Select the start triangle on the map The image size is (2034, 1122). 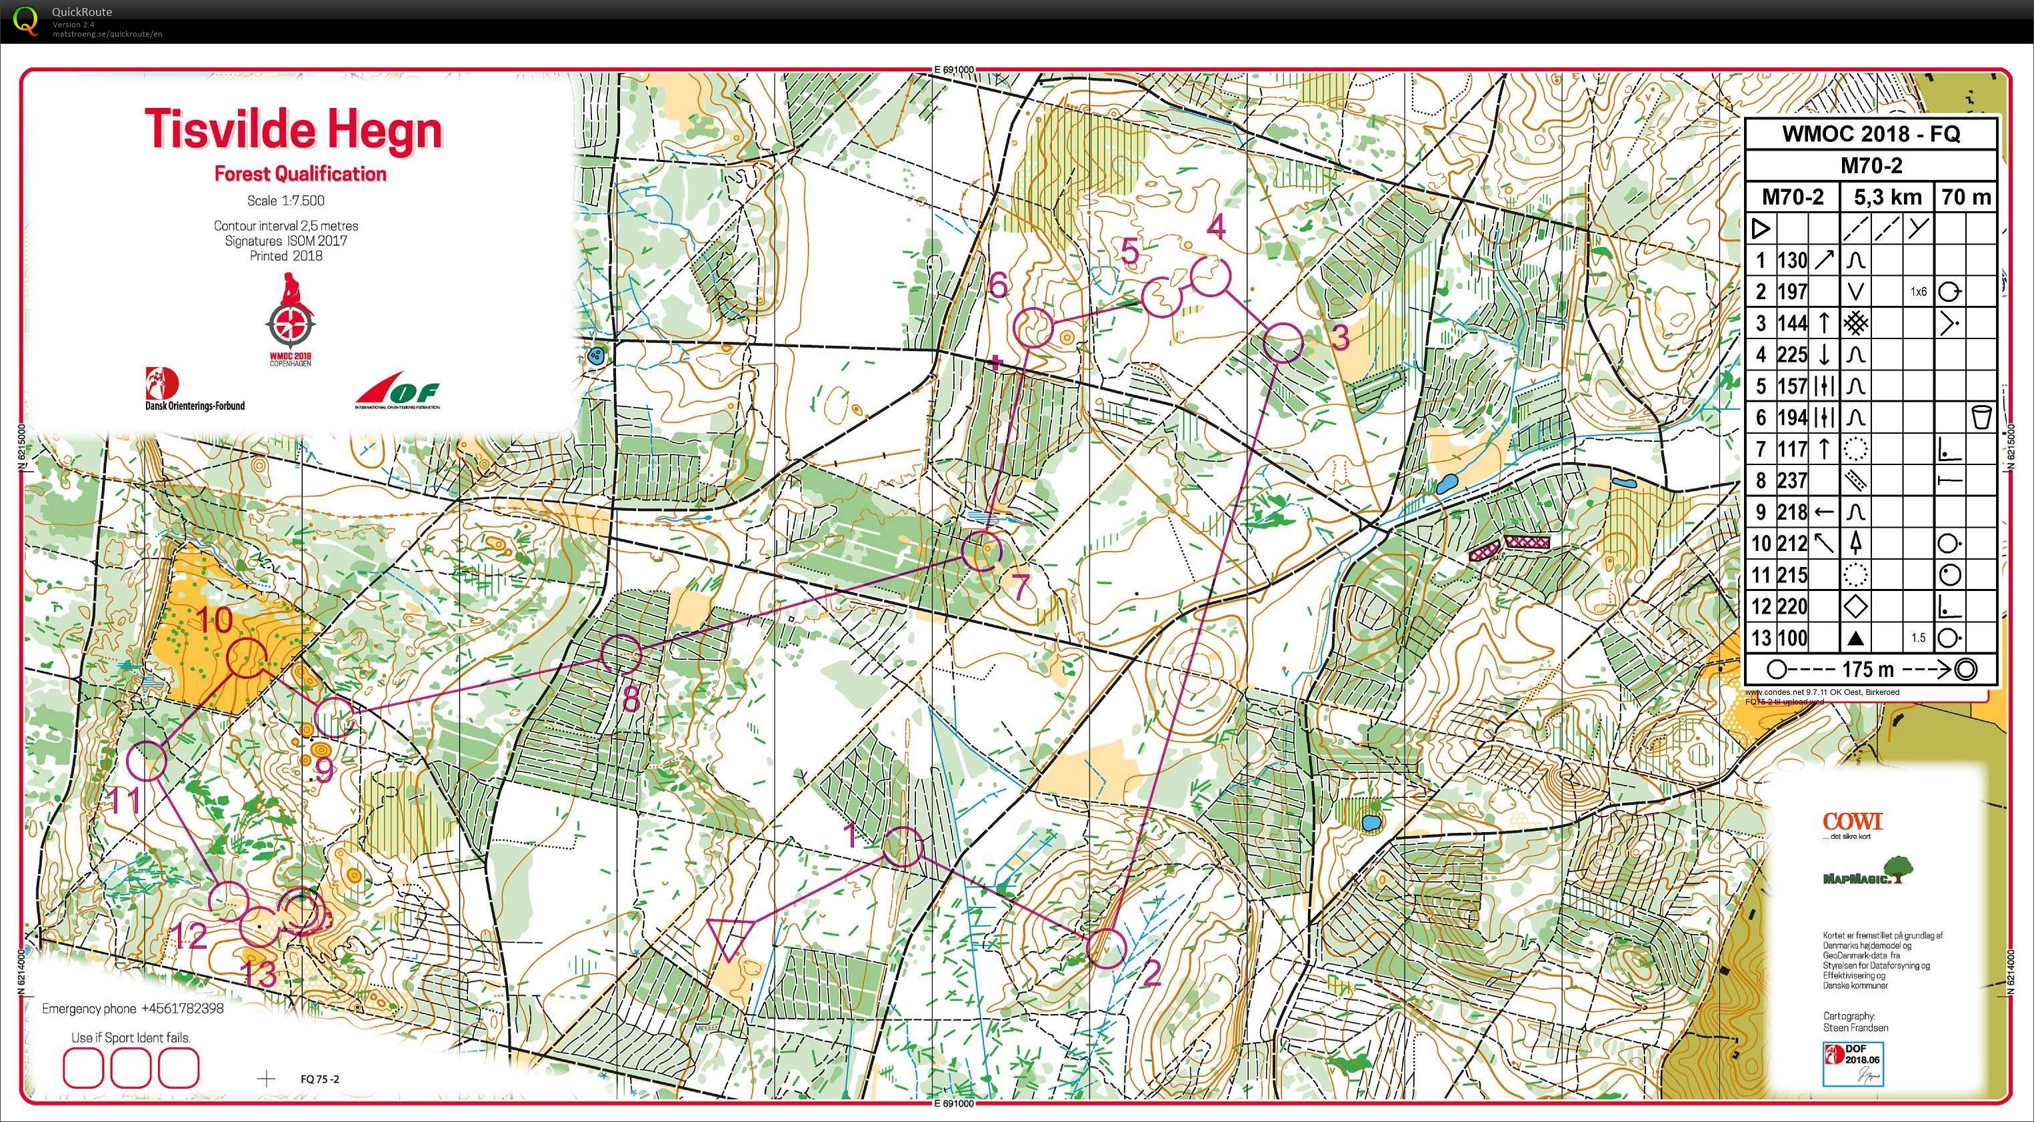tap(729, 937)
